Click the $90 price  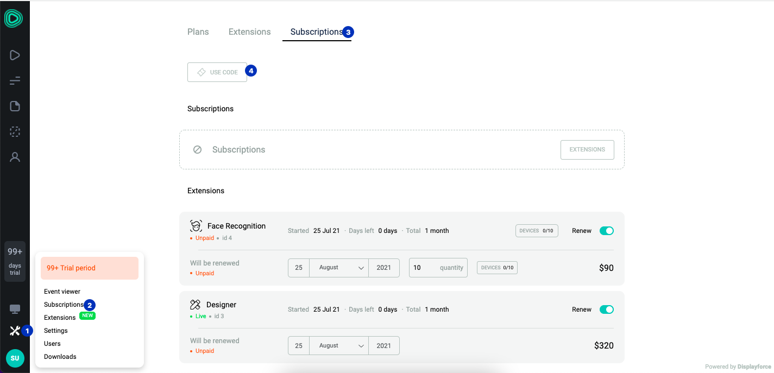click(x=606, y=268)
